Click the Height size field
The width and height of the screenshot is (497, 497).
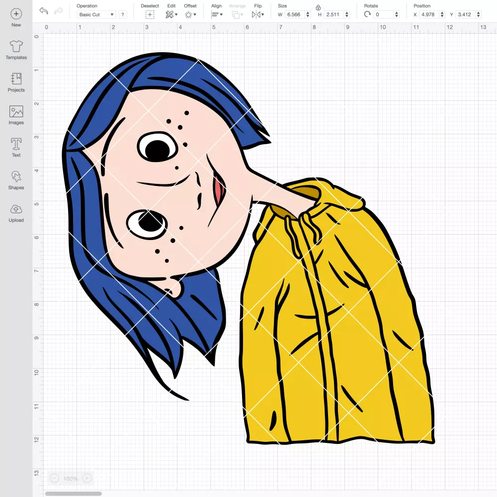tap(333, 14)
